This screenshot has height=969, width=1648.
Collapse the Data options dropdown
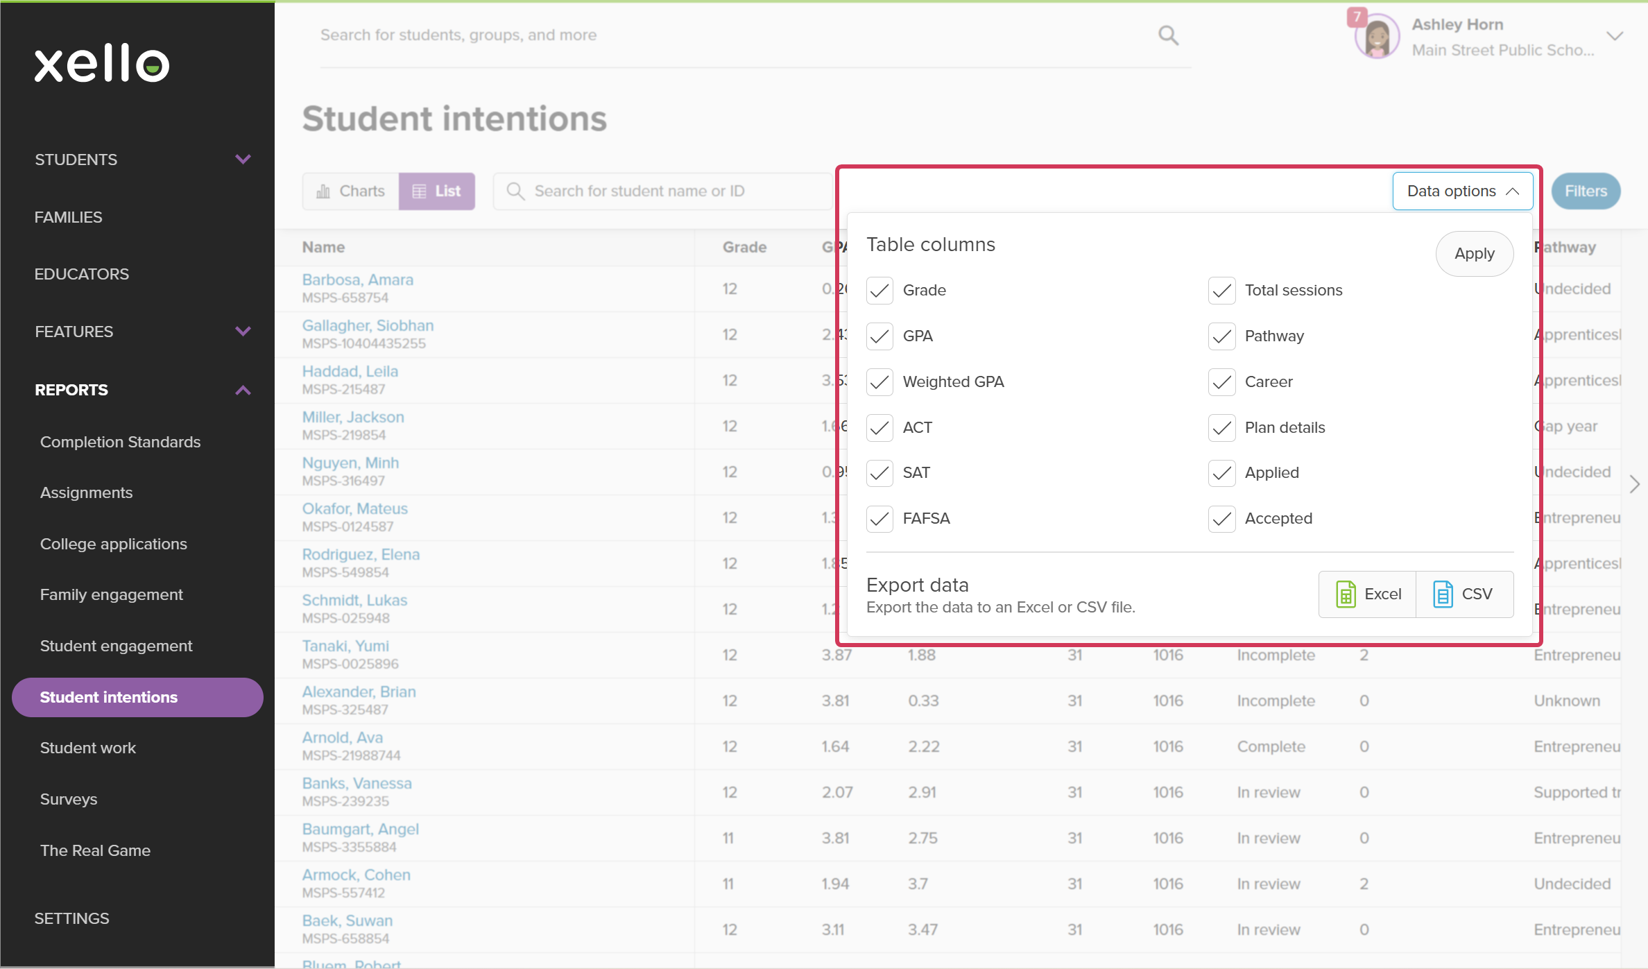click(1462, 191)
